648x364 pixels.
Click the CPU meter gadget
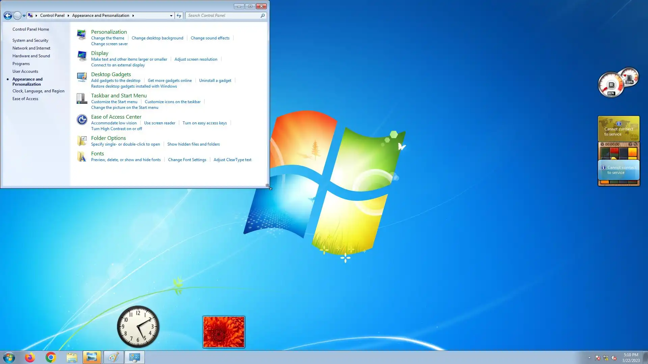(611, 85)
